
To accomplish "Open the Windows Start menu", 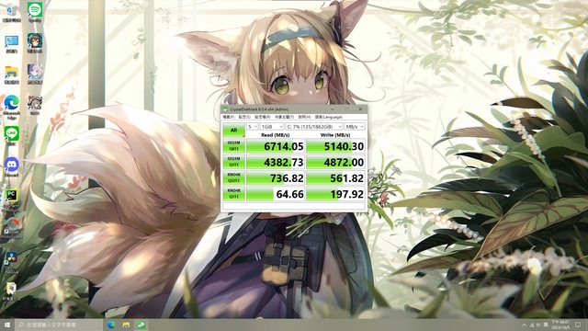I will click(x=7, y=325).
